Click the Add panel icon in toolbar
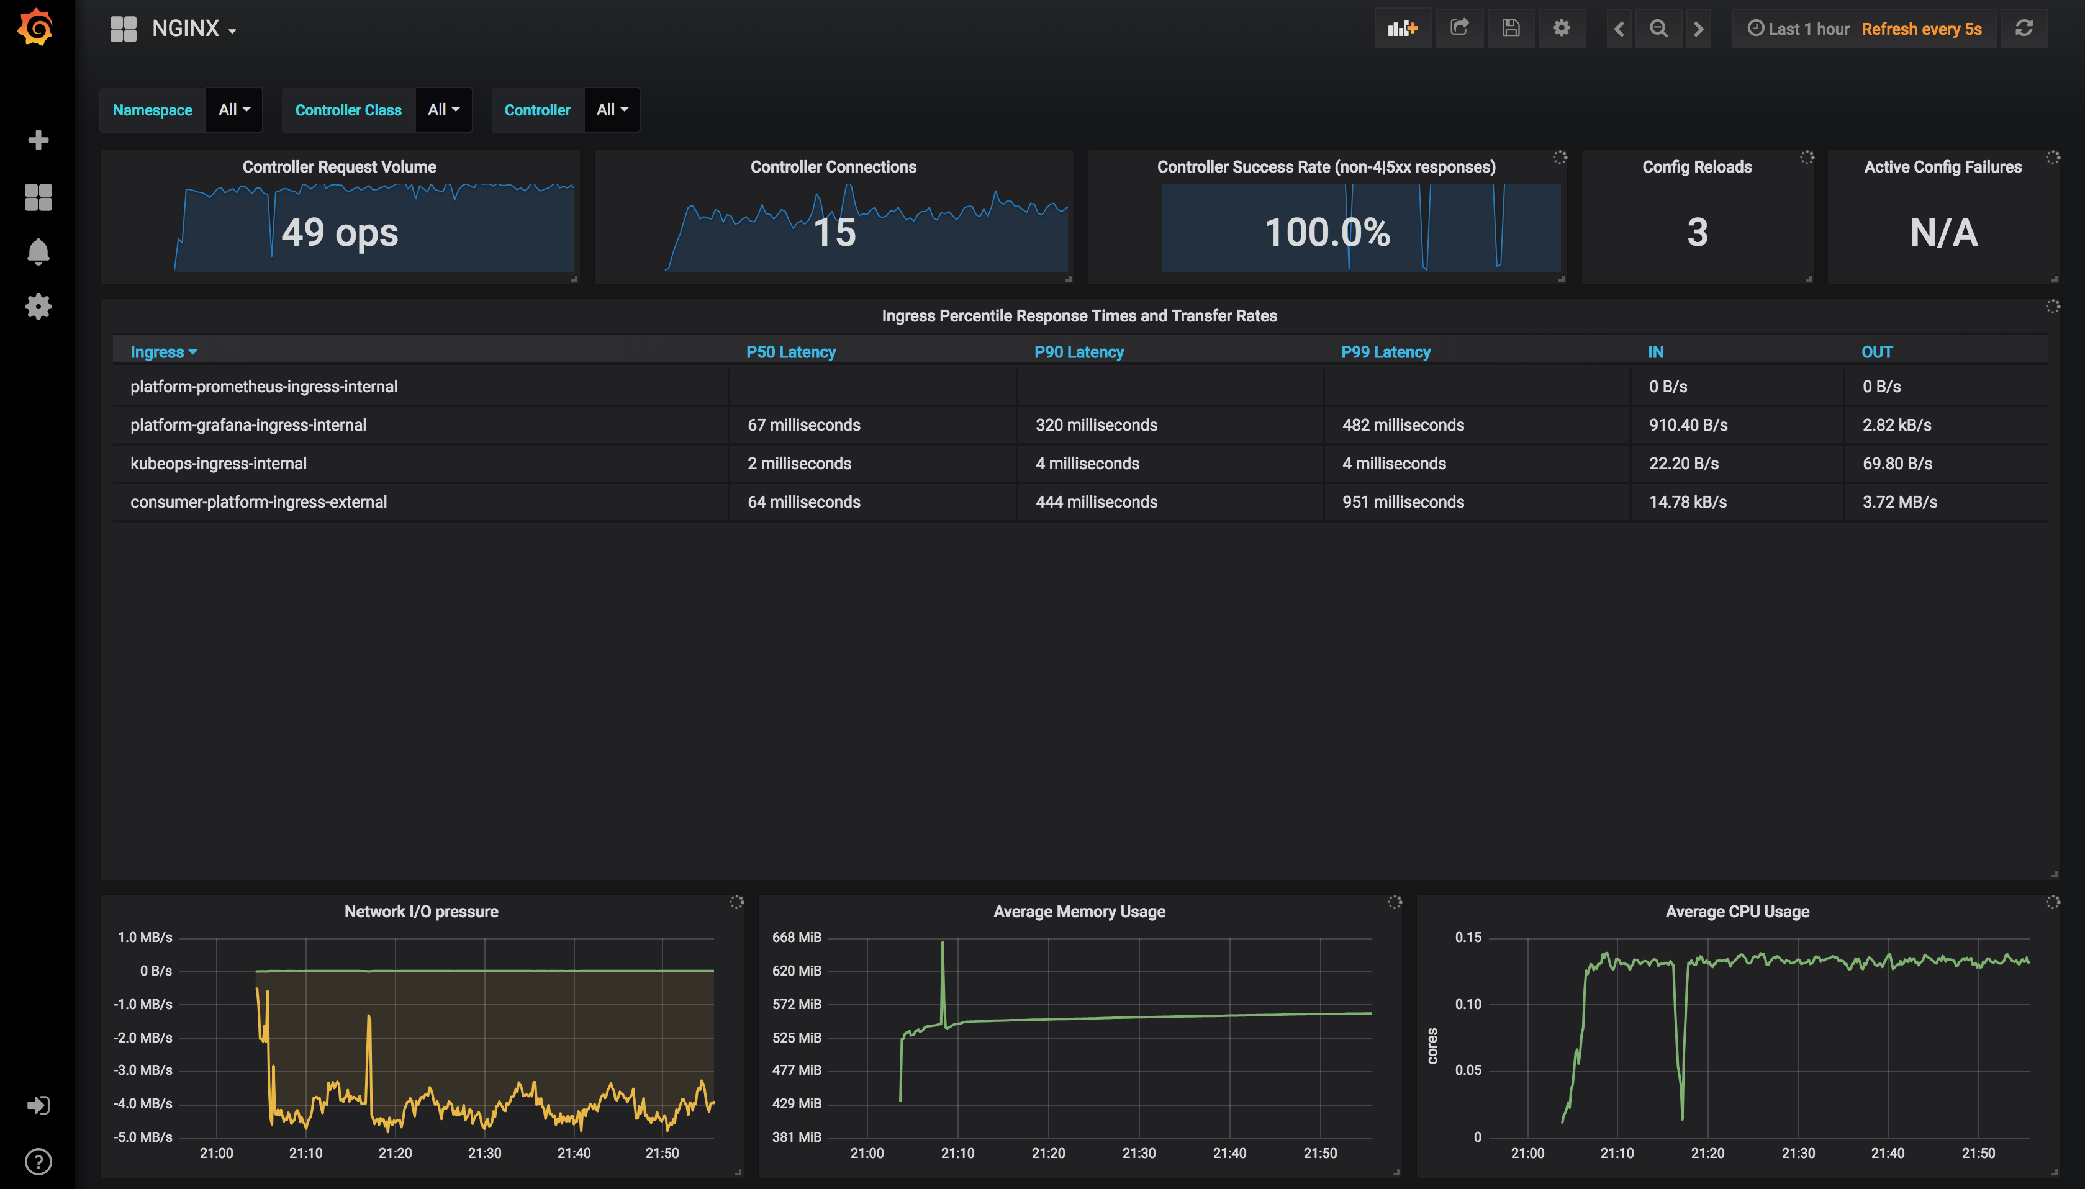2085x1189 pixels. 1402,29
